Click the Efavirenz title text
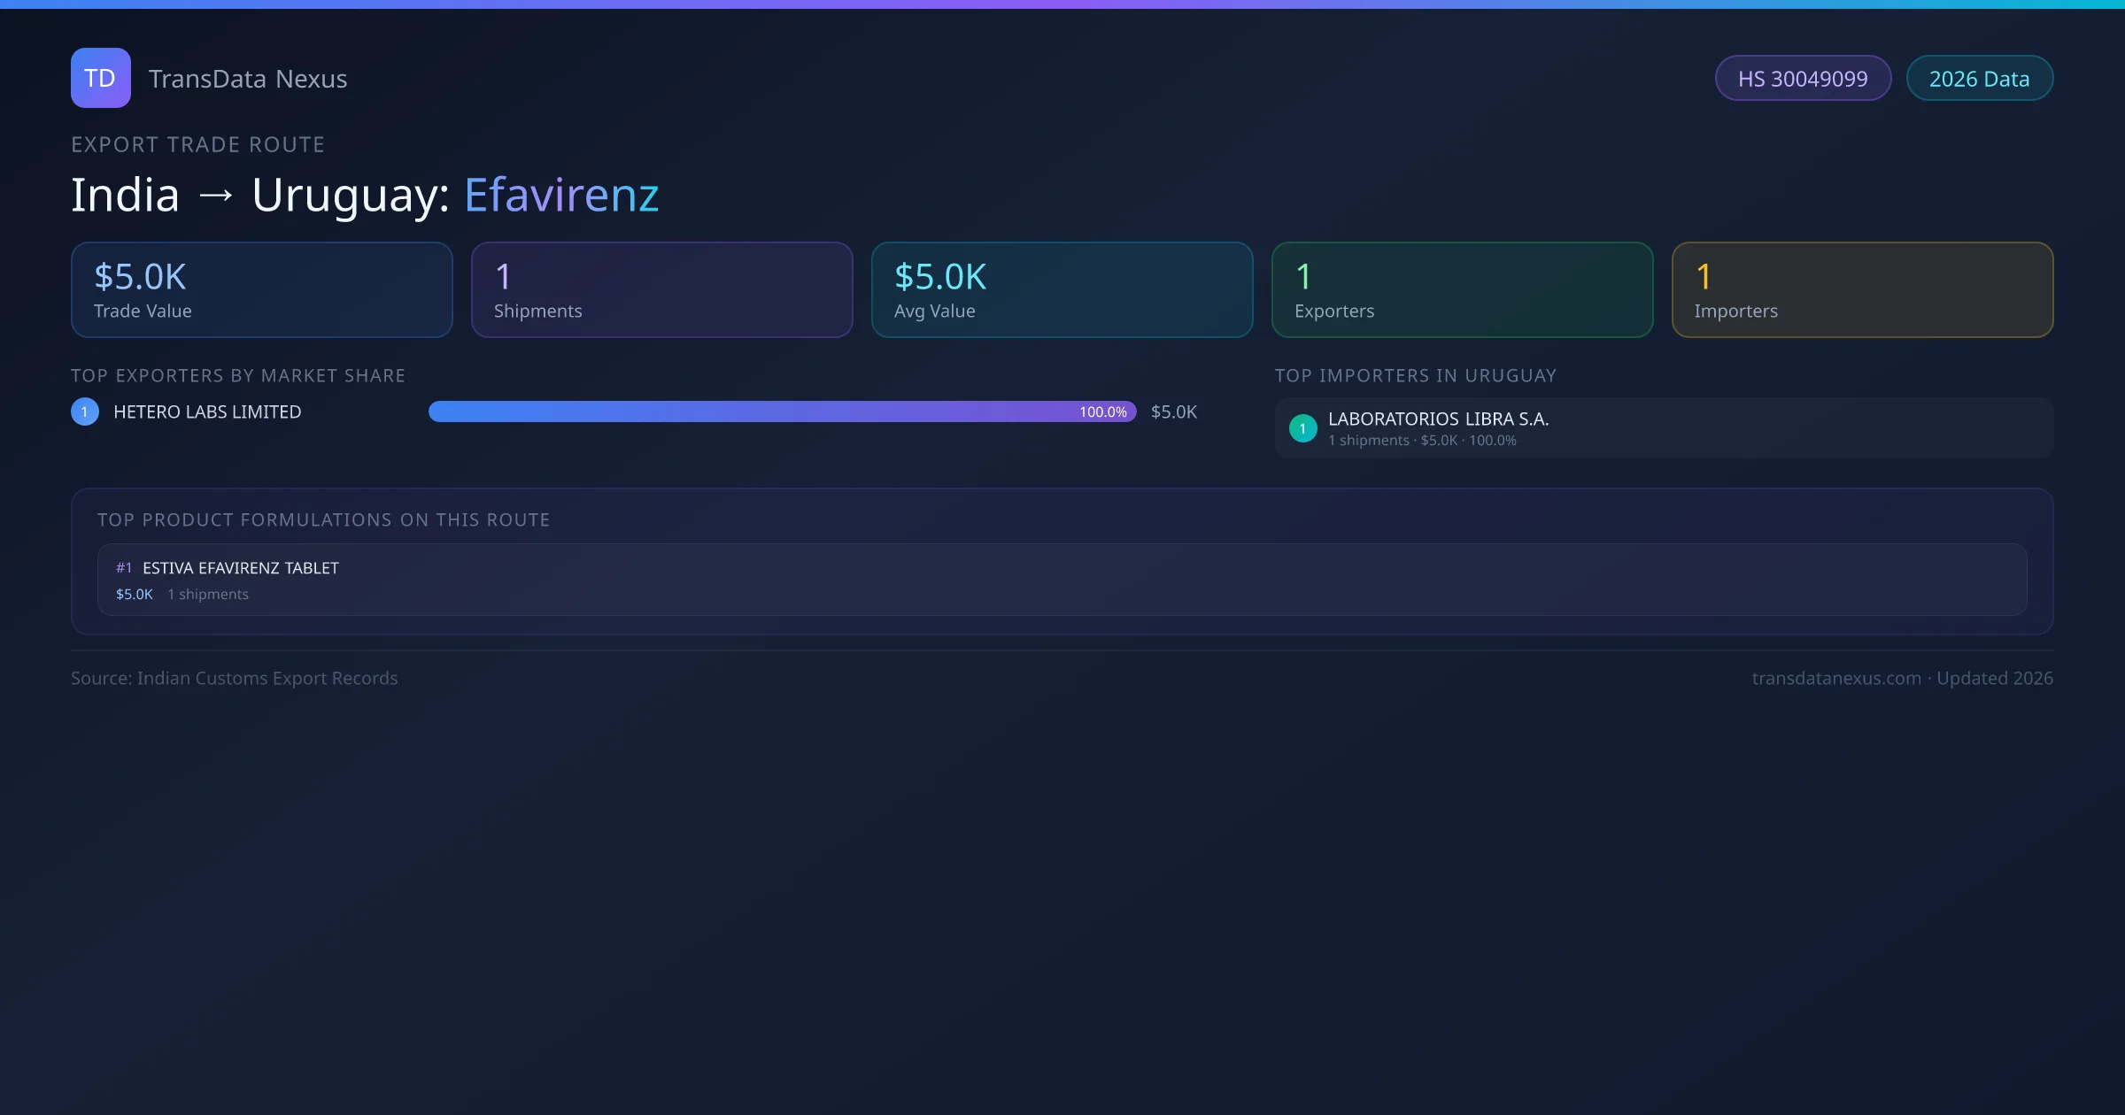The width and height of the screenshot is (2125, 1115). 561,195
